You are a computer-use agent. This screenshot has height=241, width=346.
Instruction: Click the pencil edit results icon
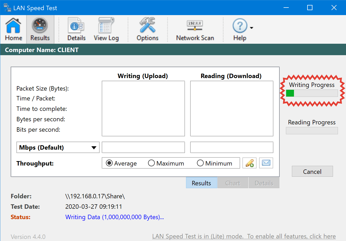(249, 163)
